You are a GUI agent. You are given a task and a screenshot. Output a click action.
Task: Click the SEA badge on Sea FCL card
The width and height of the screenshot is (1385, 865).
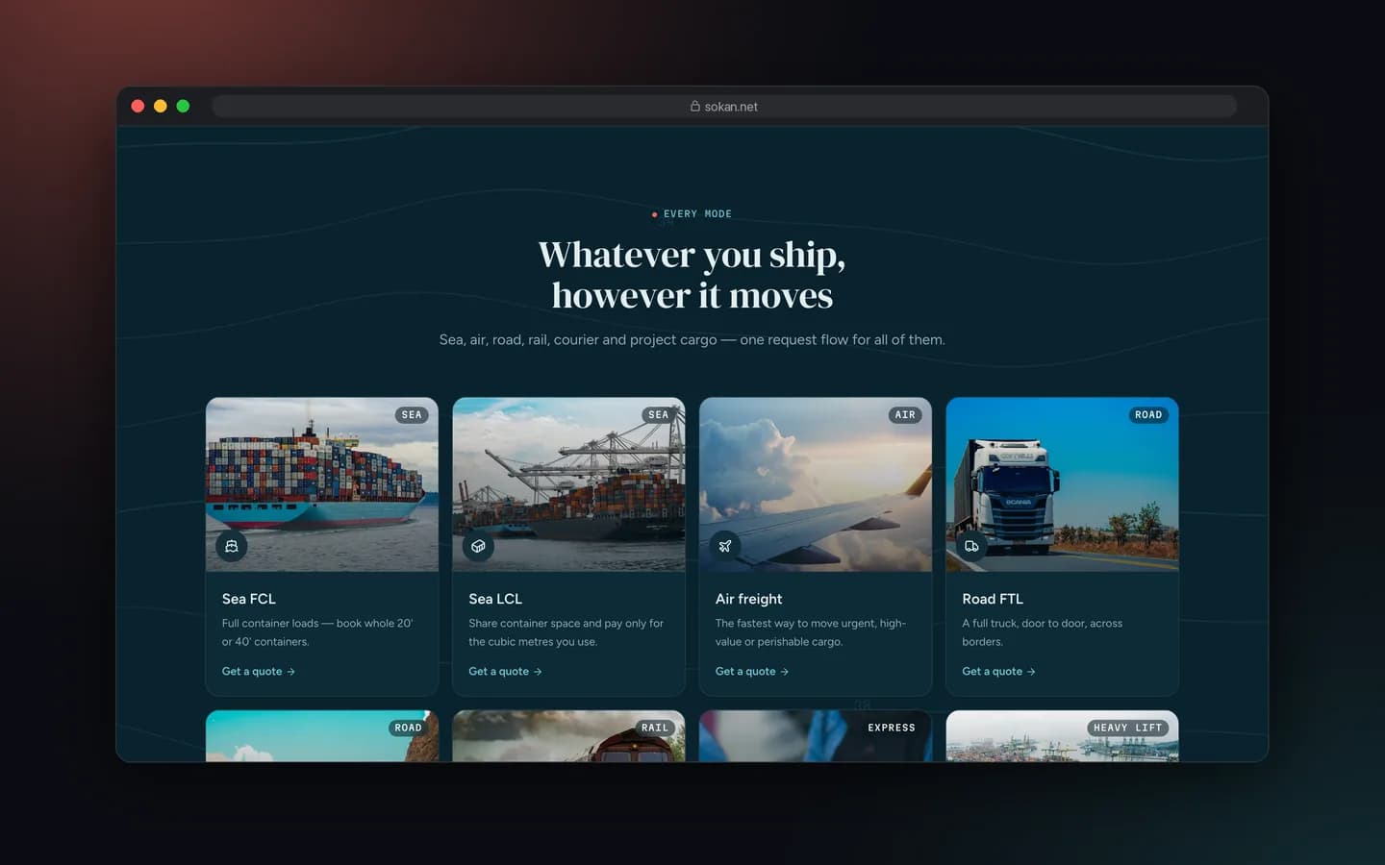click(x=412, y=415)
